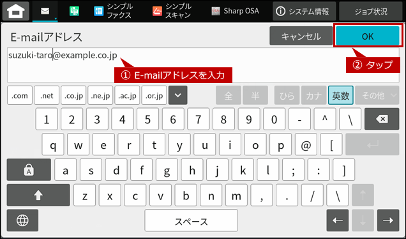Confirm address with OK button
406x239 pixels.
368,36
